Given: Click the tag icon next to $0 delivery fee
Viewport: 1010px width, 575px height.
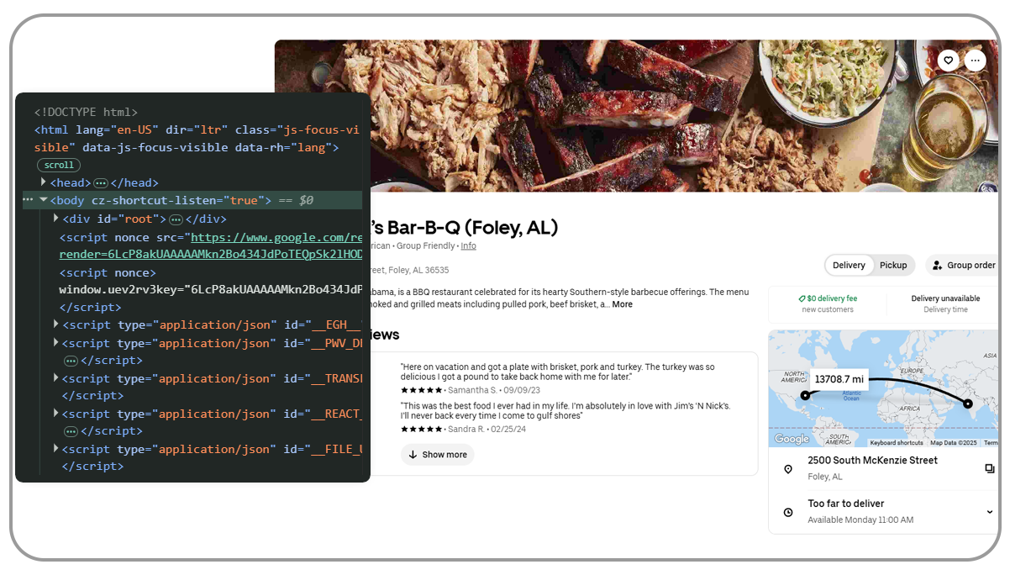Looking at the screenshot, I should click(802, 298).
